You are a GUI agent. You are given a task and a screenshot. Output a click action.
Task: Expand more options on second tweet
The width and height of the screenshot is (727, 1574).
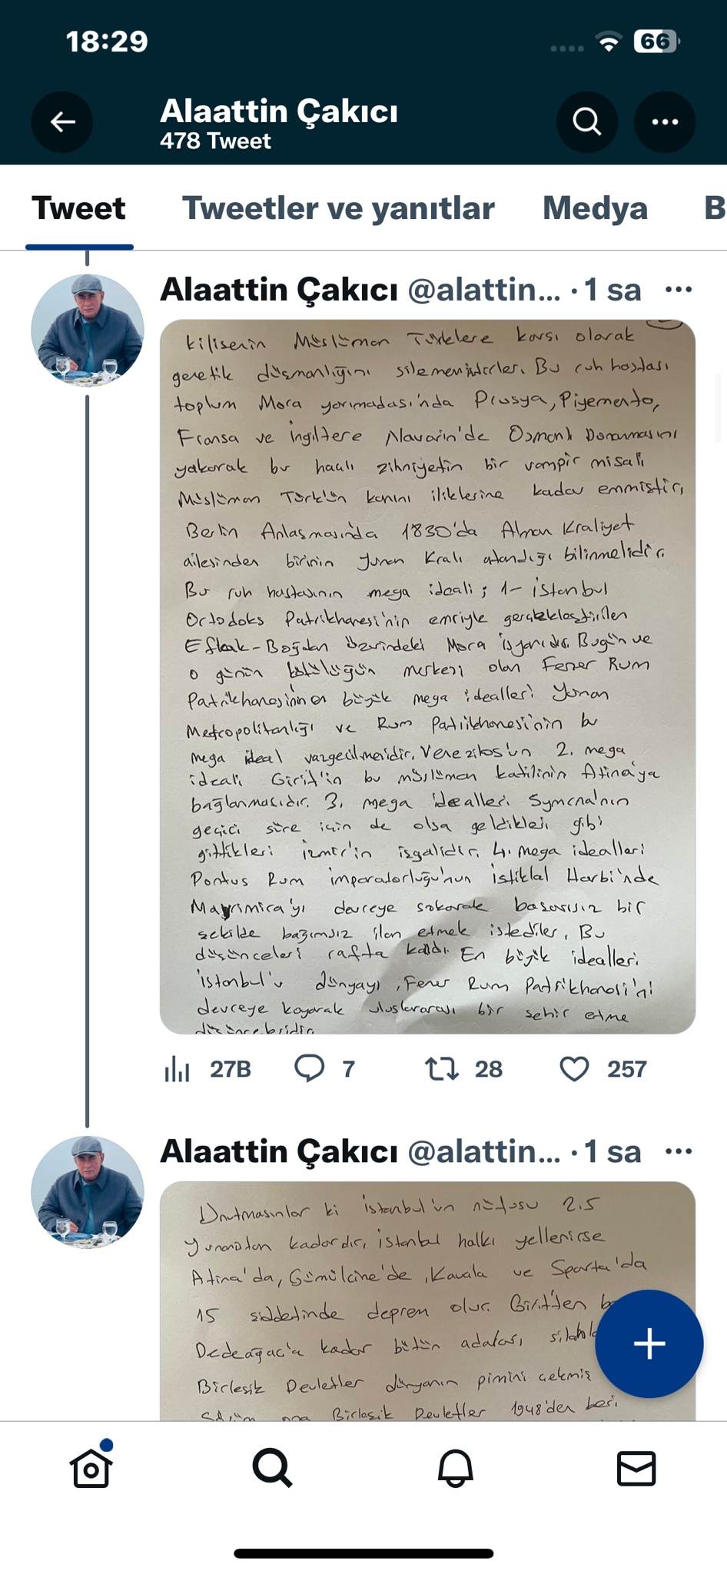coord(678,1151)
